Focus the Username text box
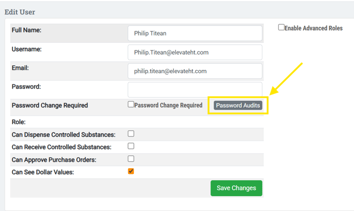This screenshot has width=354, height=211. (194, 52)
